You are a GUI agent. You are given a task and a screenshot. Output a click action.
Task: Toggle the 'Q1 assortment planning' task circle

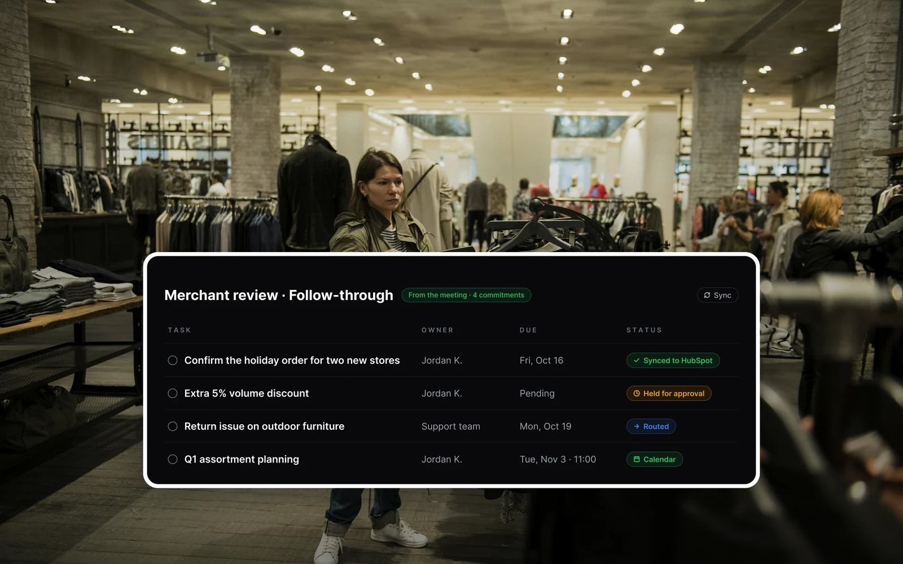[x=173, y=459]
